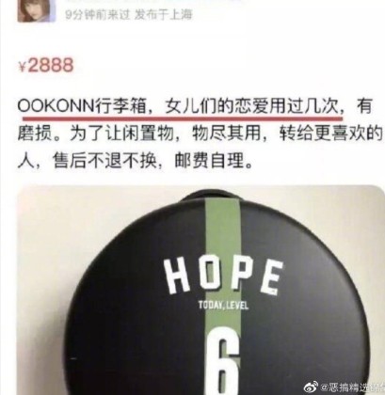Click the 9分钟前来过 timestamp
Screen dimensions: 385x395
[x=98, y=15]
